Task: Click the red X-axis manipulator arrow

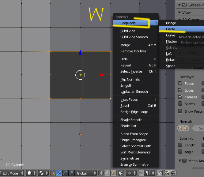Action: pos(103,75)
